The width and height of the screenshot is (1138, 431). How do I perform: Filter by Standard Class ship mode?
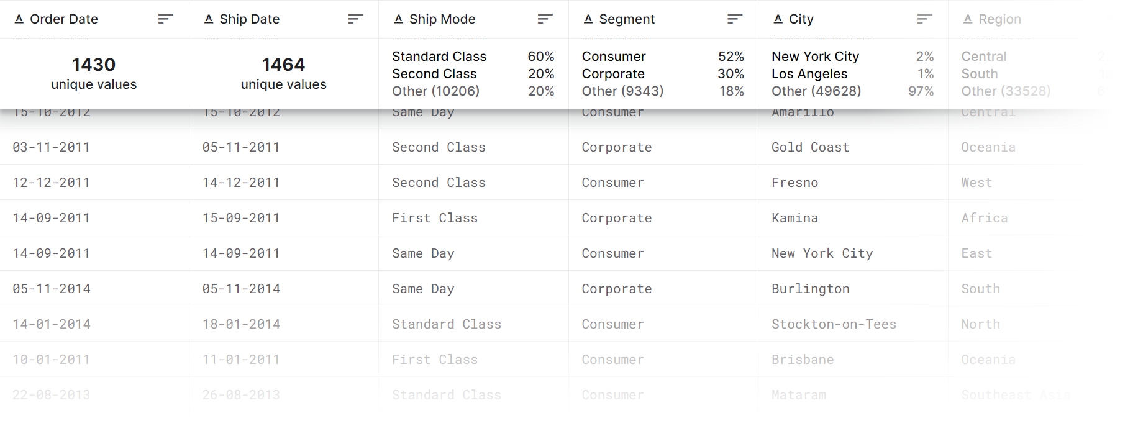pyautogui.click(x=439, y=57)
